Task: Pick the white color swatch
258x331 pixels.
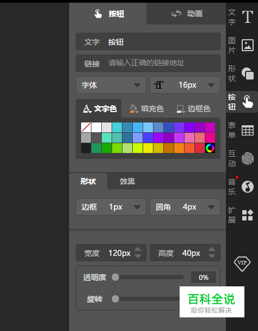Action: (x=96, y=127)
